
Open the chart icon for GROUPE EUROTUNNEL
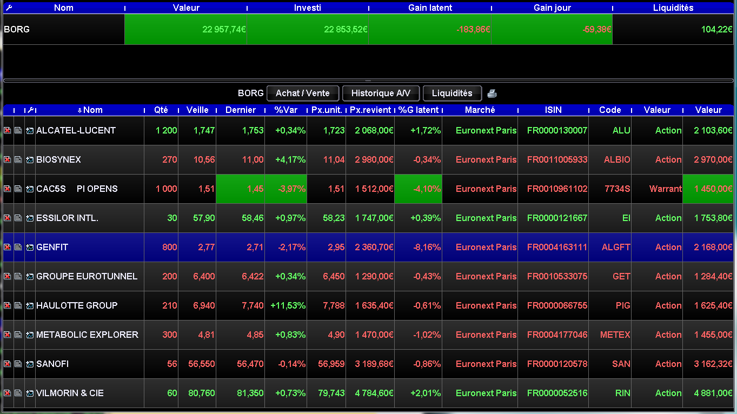tap(30, 276)
